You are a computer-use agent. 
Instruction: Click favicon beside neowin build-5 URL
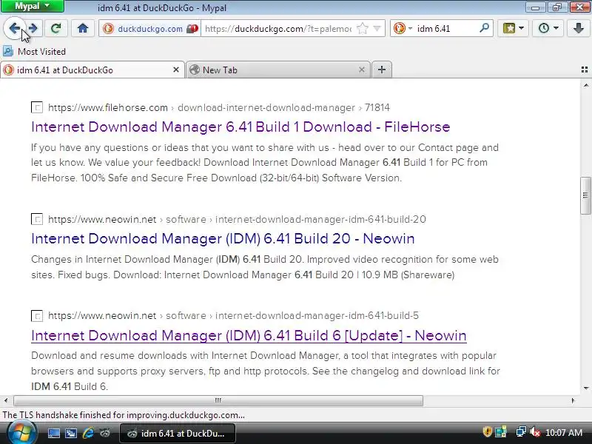pos(37,316)
